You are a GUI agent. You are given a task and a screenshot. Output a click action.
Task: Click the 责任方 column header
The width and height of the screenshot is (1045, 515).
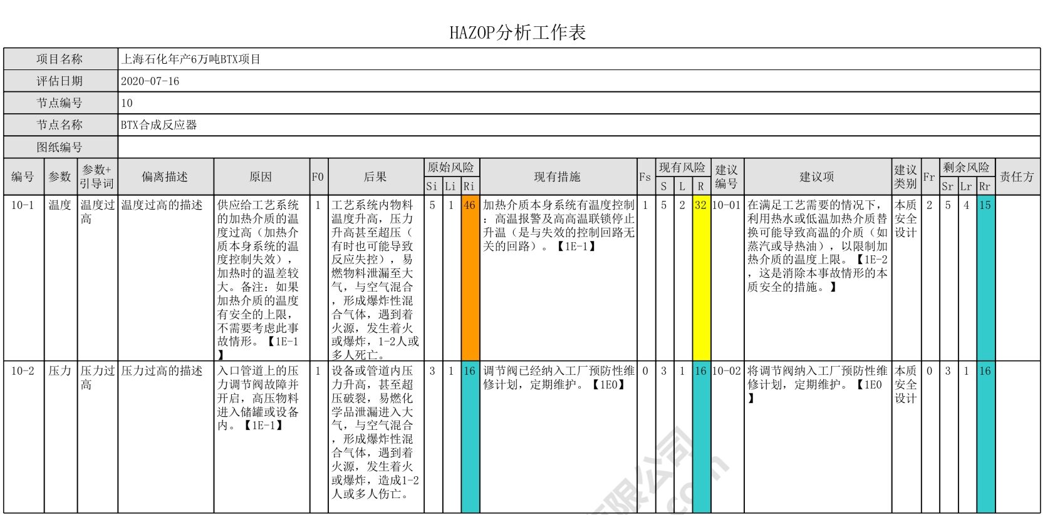pyautogui.click(x=1017, y=177)
